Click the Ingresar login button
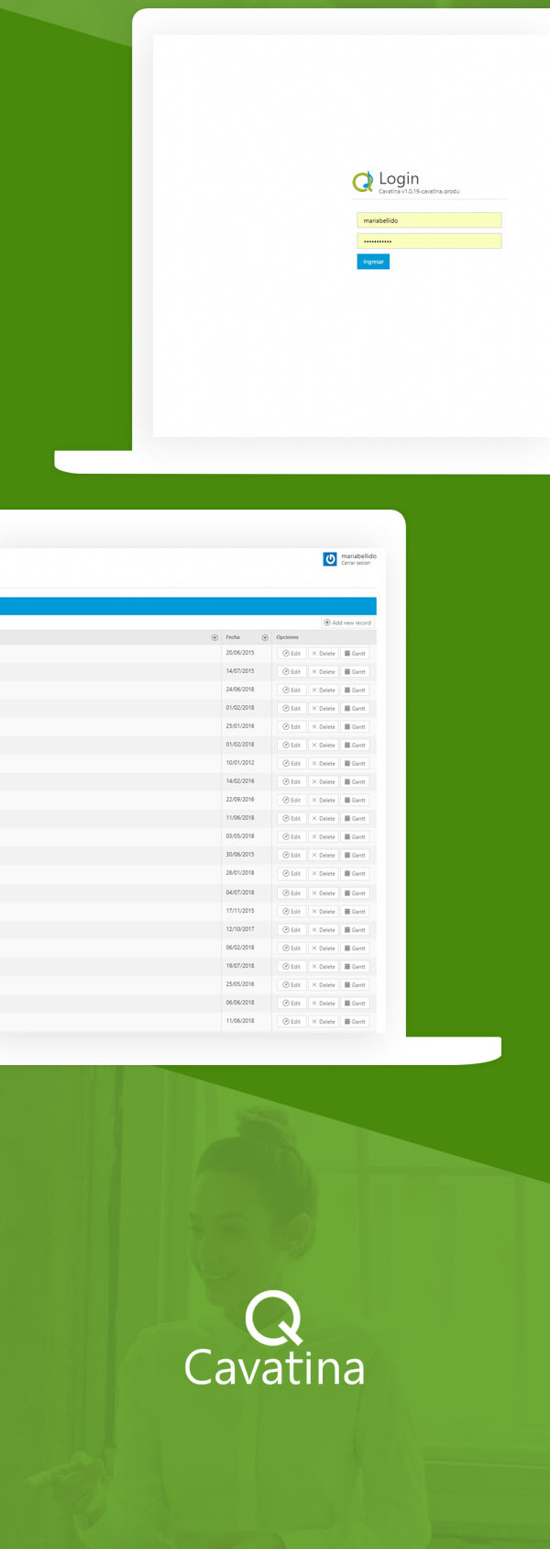The image size is (550, 1549). point(373,262)
